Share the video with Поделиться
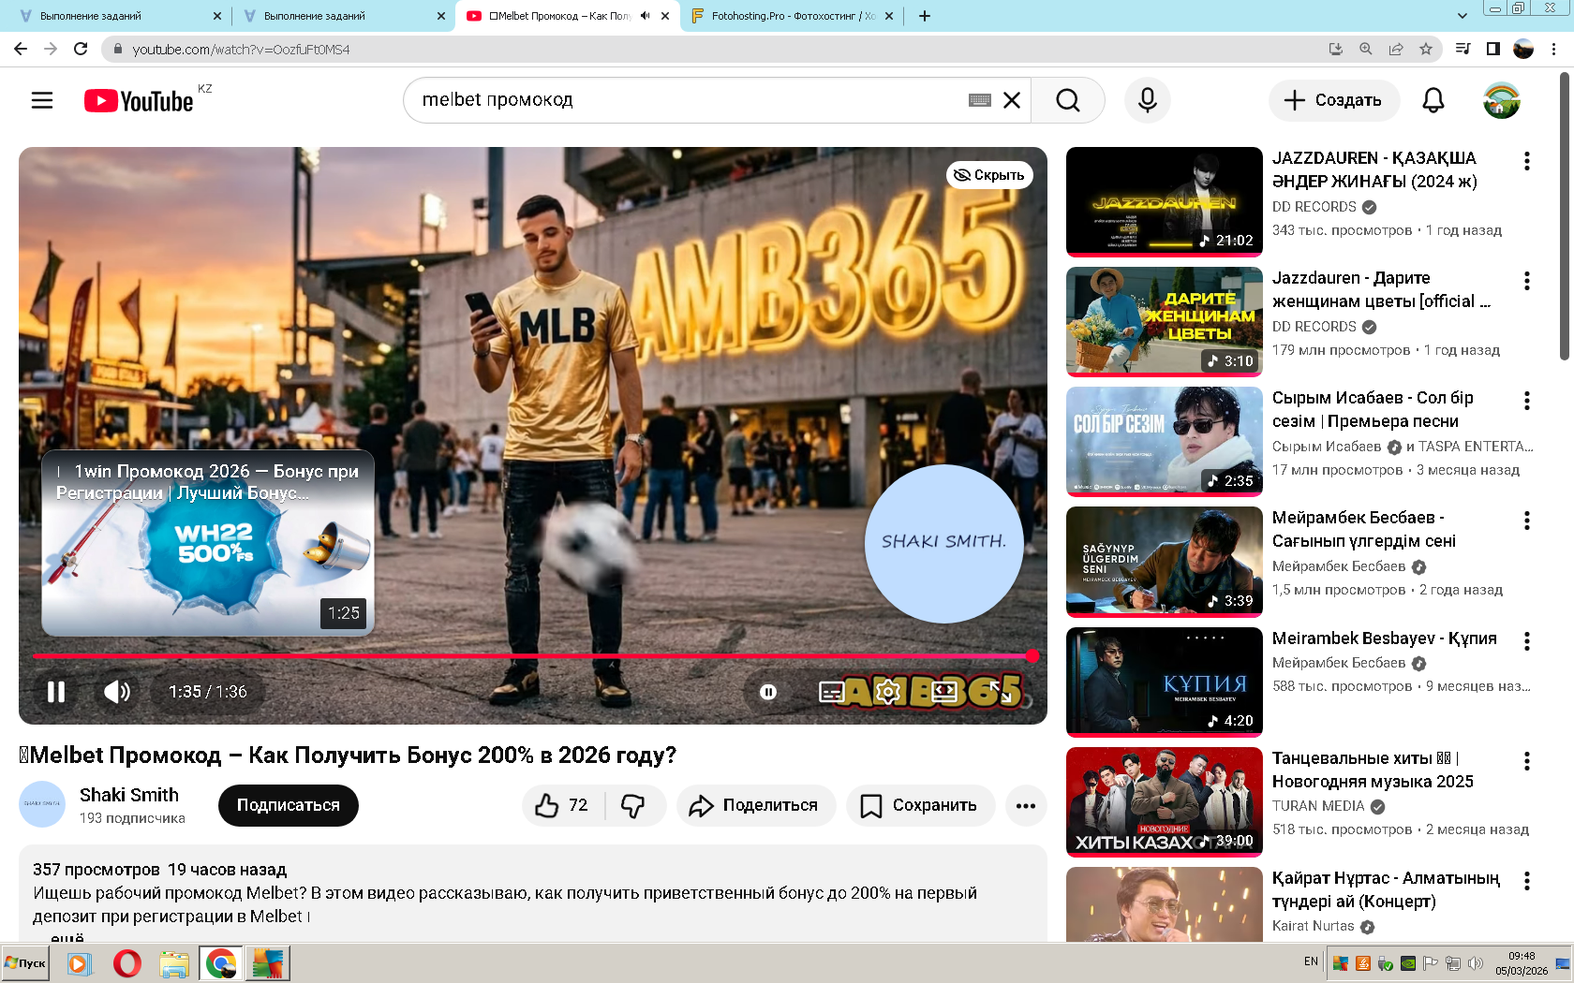 point(756,805)
